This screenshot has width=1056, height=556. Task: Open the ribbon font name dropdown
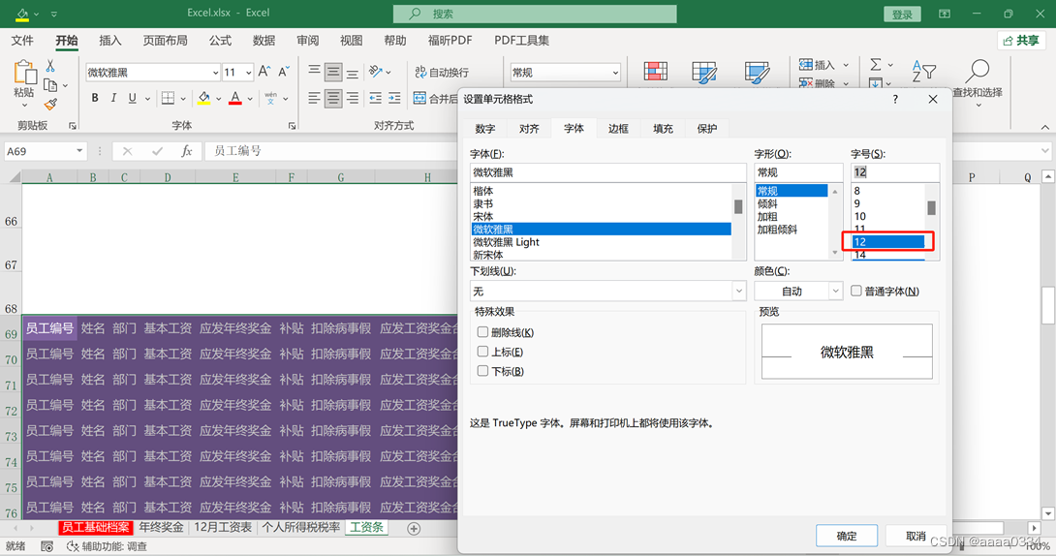pos(215,72)
